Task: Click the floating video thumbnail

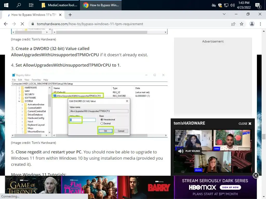Action: coord(213,151)
